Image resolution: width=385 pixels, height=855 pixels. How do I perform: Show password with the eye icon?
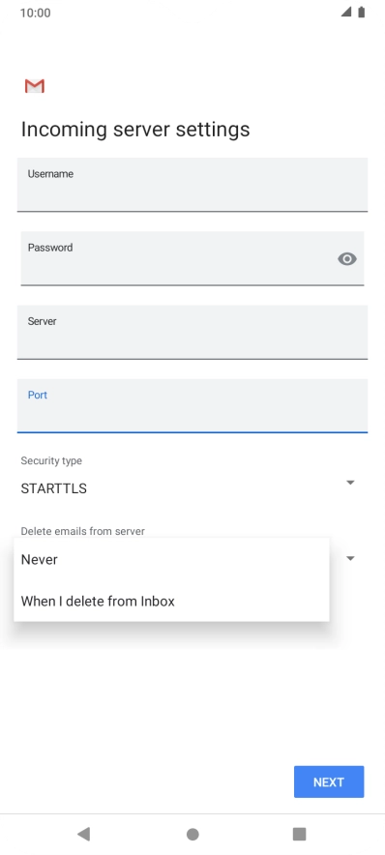[347, 259]
